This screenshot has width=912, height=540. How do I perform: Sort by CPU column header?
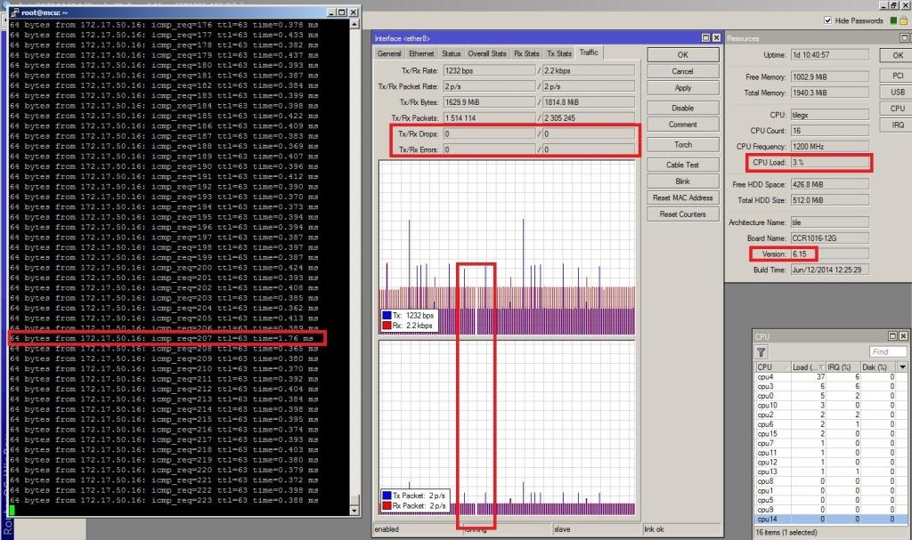773,367
